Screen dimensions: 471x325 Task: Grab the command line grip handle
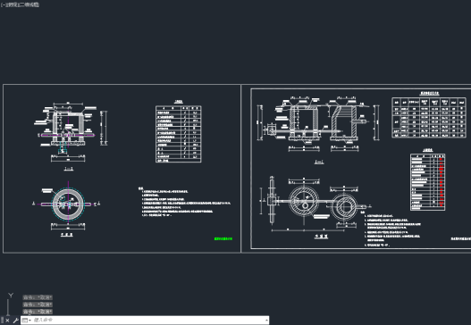(x=2, y=321)
